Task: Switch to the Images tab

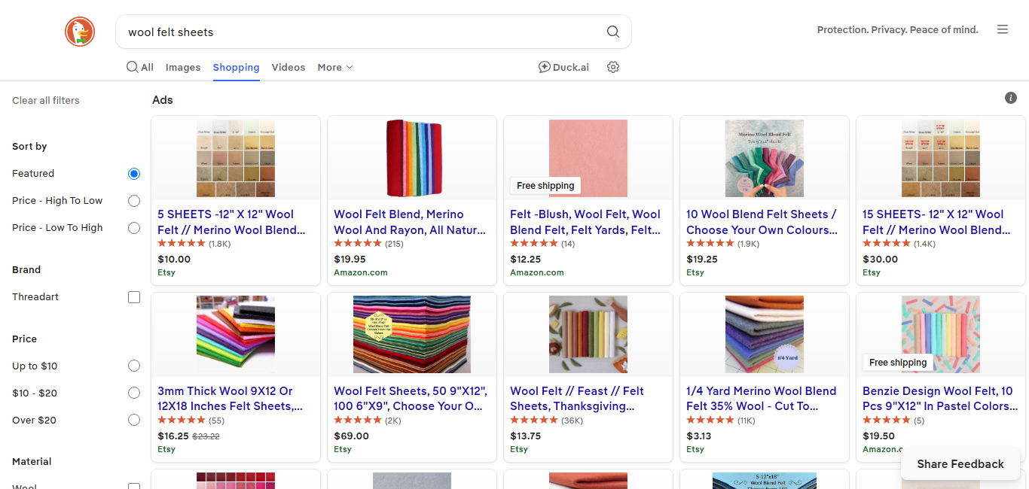Action: [x=183, y=67]
